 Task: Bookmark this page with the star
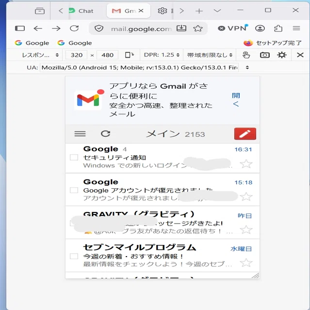coord(198,29)
